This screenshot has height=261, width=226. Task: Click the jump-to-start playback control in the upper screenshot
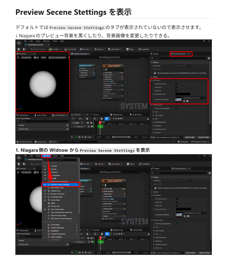pyautogui.click(x=79, y=137)
